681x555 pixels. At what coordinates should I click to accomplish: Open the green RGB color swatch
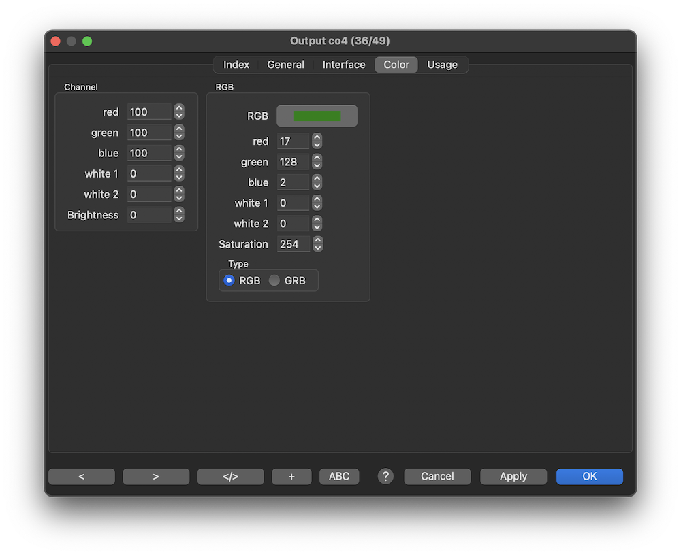point(317,116)
